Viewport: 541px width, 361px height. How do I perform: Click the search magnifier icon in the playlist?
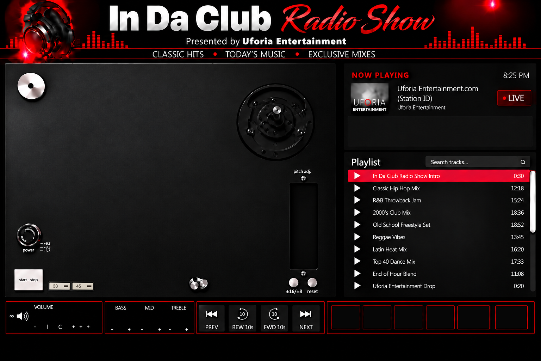(x=523, y=162)
